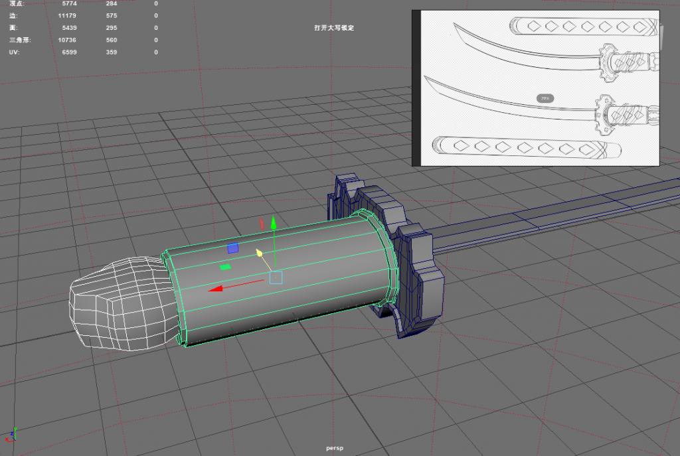This screenshot has height=456, width=680.
Task: Click the 边 edge count label
Action: point(13,16)
